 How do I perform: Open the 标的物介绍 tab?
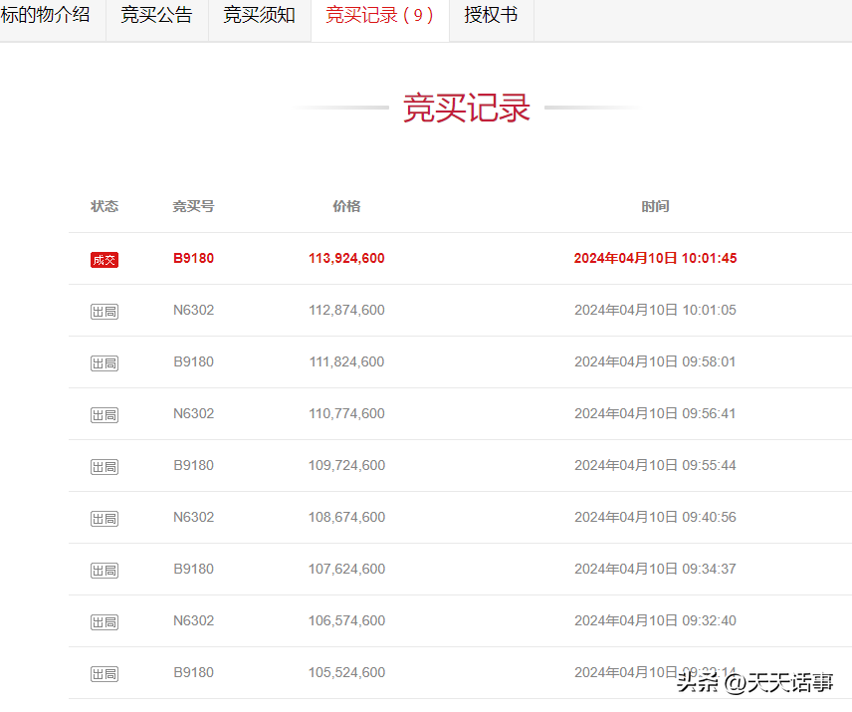tap(46, 16)
